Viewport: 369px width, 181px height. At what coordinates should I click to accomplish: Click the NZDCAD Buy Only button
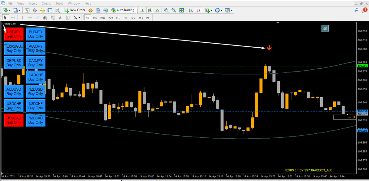pyautogui.click(x=36, y=120)
